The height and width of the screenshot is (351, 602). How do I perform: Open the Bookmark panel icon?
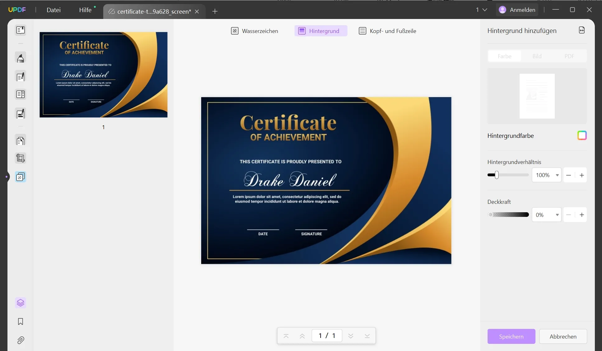[21, 321]
